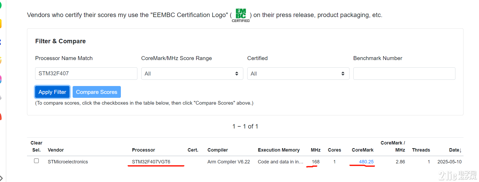Click the Cores column header
Screen dimensions: 479x182
[335, 150]
